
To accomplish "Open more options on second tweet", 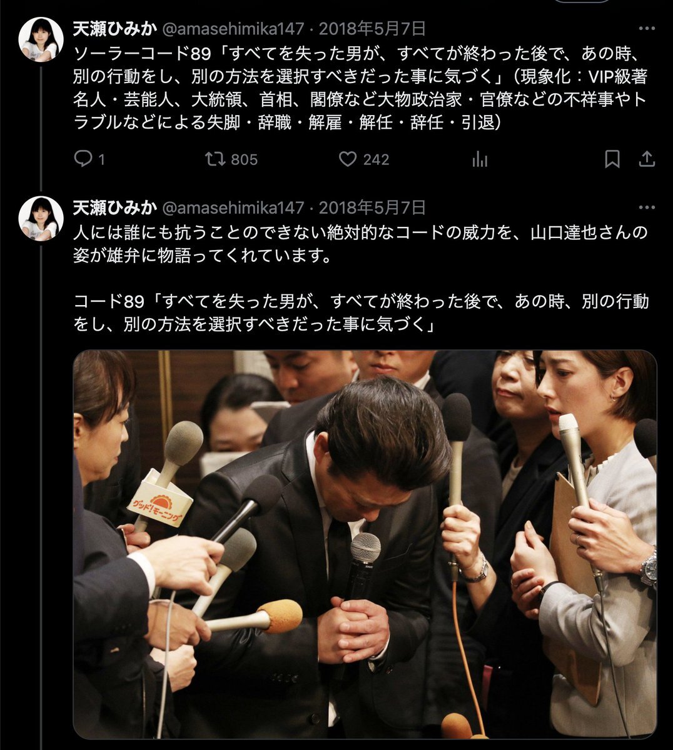I will pyautogui.click(x=647, y=207).
